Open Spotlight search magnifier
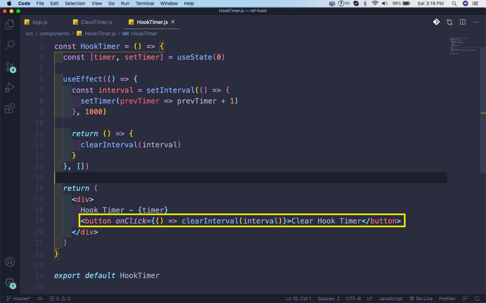The image size is (486, 303). 454,3
